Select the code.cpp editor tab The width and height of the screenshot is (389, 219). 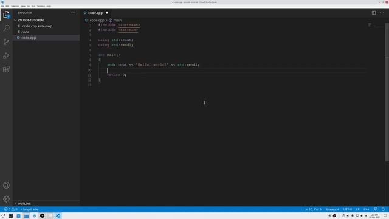coord(96,13)
